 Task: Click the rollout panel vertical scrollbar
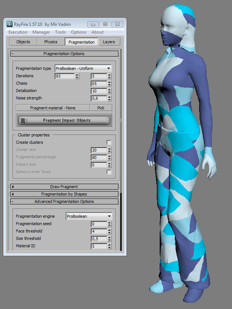point(121,150)
